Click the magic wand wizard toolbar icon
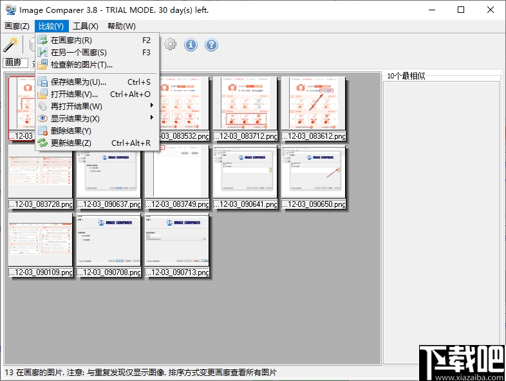This screenshot has height=381, width=506. [11, 44]
